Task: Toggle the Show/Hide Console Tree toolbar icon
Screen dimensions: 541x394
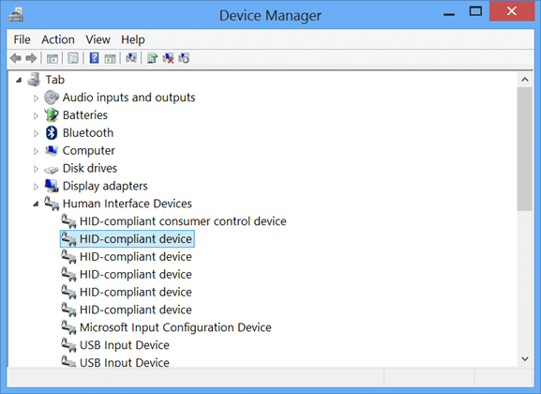Action: [53, 58]
